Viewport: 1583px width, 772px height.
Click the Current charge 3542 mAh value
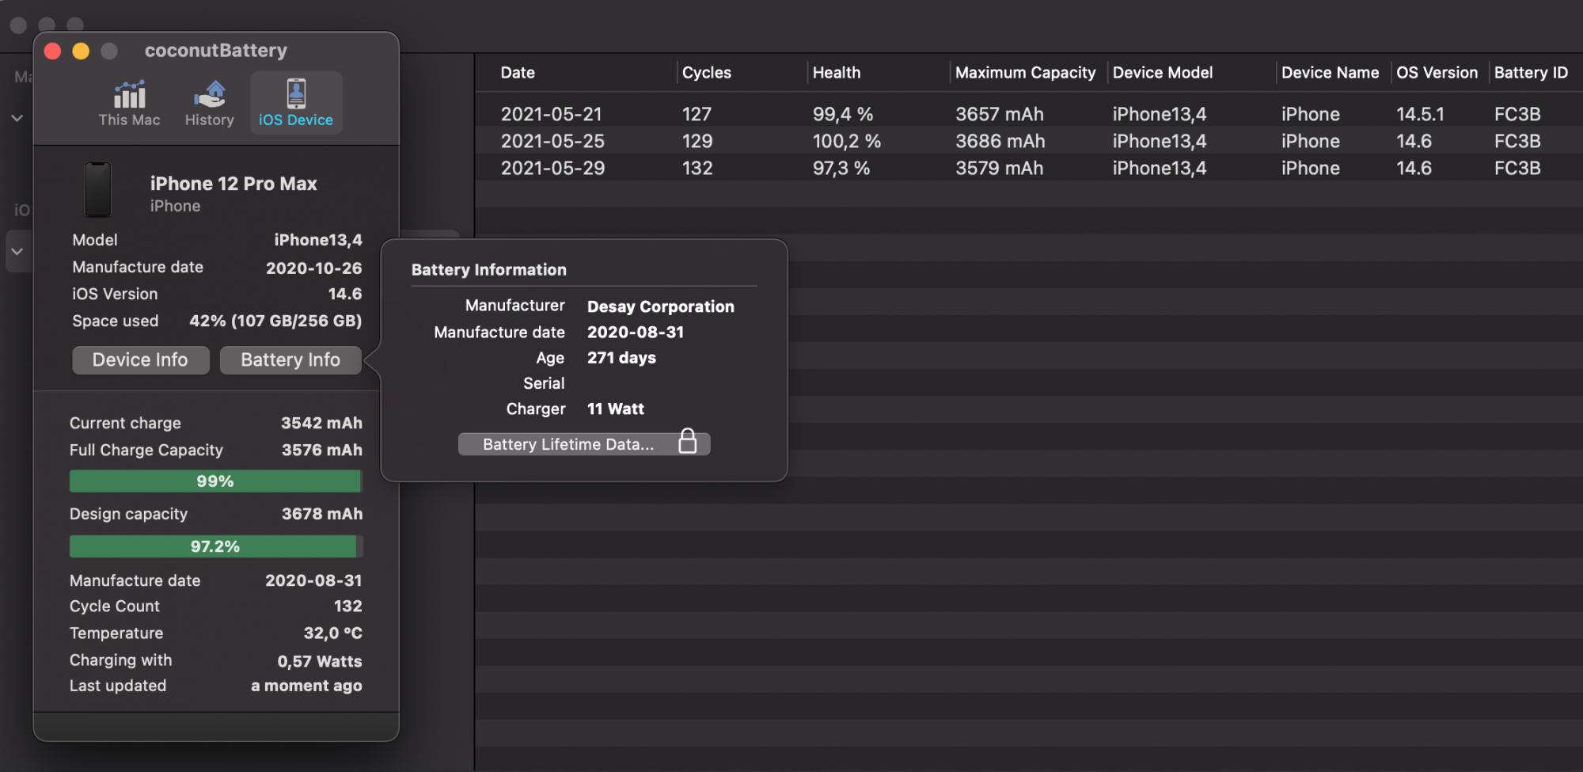[321, 424]
